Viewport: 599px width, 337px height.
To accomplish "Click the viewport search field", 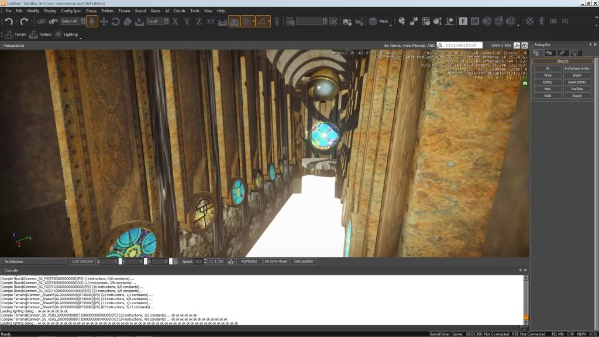I will [460, 45].
